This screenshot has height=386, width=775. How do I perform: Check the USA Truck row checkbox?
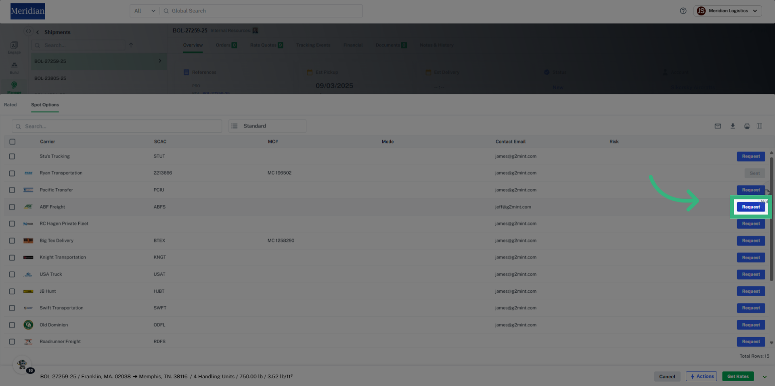click(12, 274)
